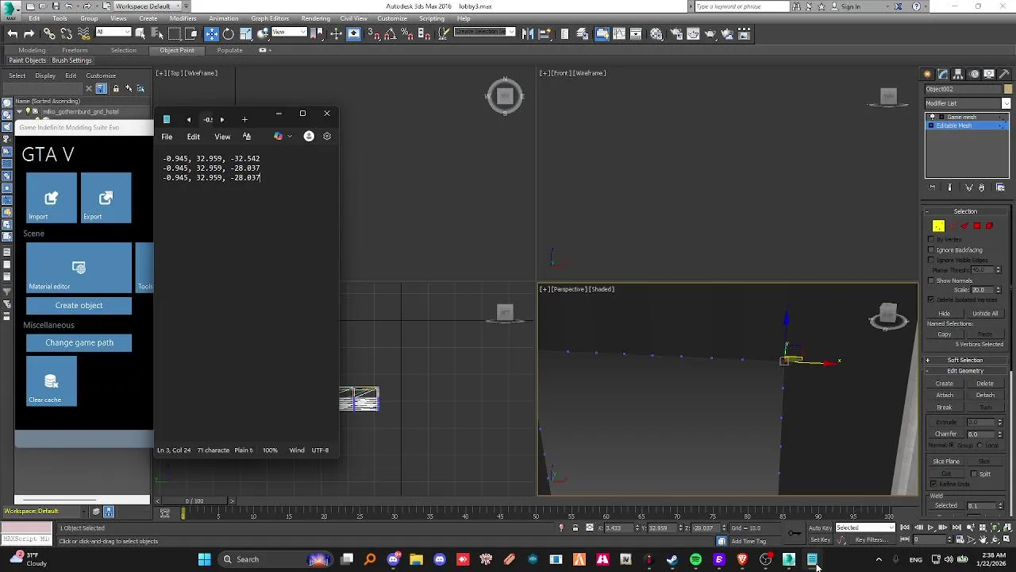
Task: Click the Attach button
Action: [945, 396]
